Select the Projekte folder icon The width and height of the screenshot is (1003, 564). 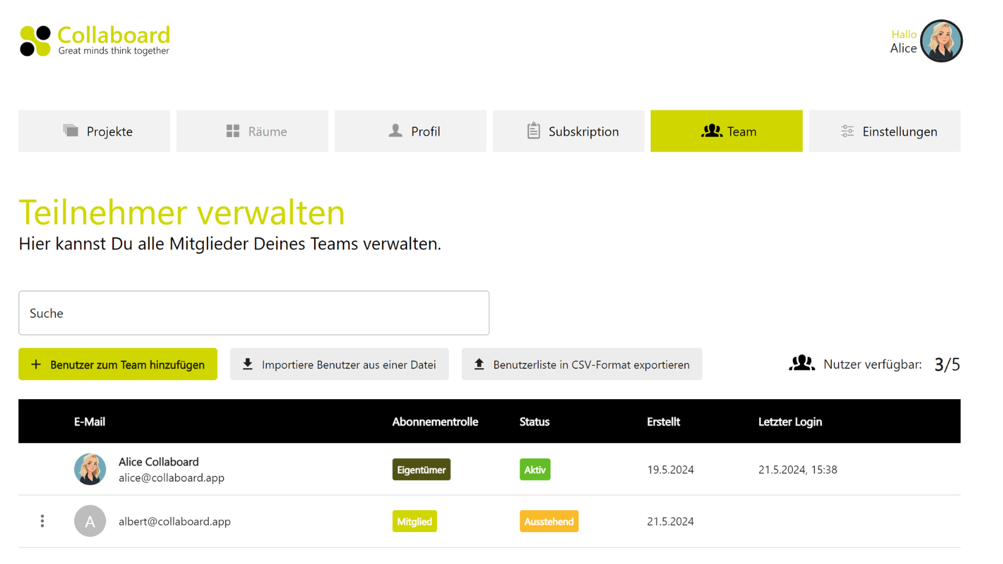71,131
